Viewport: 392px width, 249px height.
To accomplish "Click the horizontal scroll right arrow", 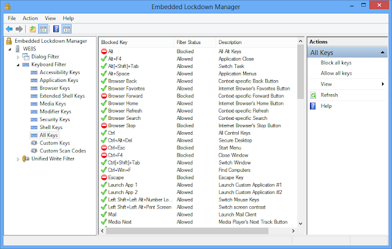I will 293,231.
